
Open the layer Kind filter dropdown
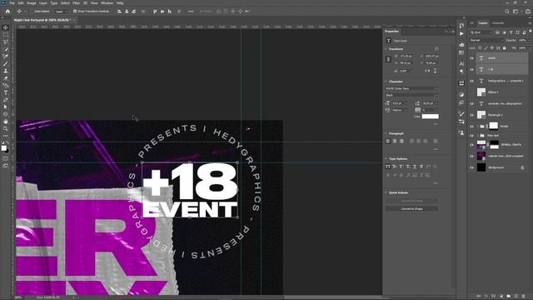tap(481, 32)
